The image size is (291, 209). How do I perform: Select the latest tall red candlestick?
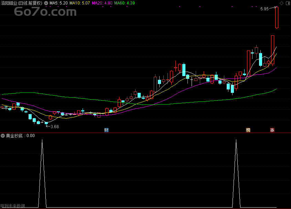[x=277, y=17]
